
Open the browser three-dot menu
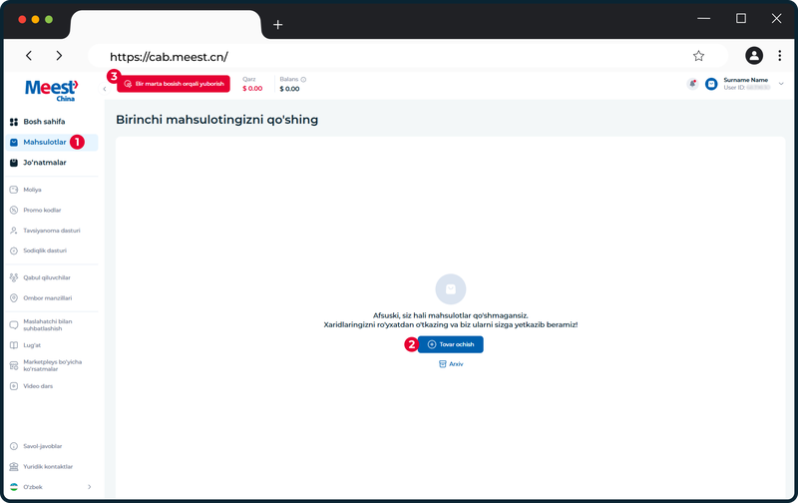[779, 56]
